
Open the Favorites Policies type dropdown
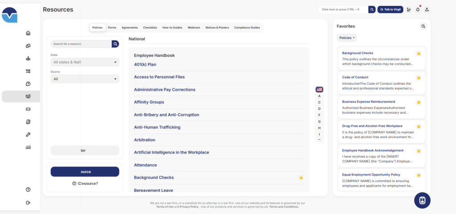pos(346,38)
